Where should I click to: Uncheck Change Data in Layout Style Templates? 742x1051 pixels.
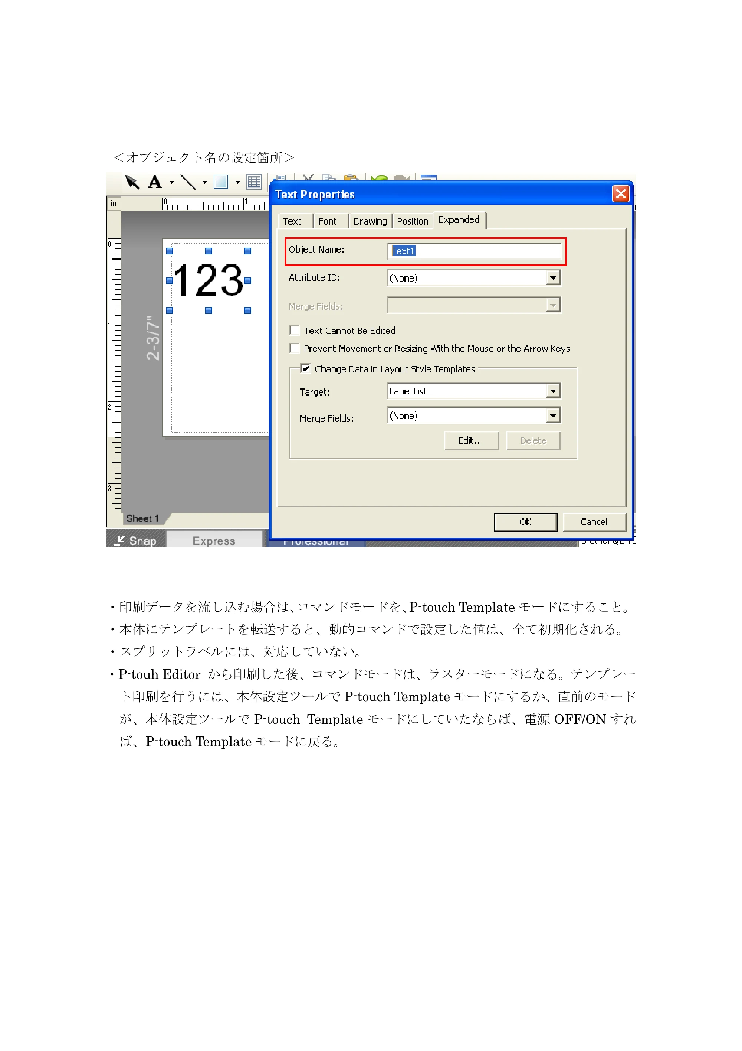tap(305, 368)
